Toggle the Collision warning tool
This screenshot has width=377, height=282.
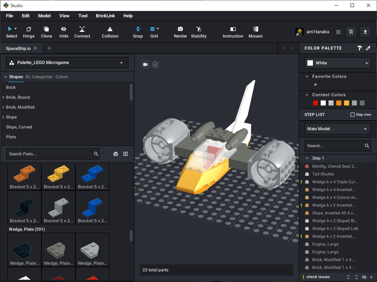[110, 32]
